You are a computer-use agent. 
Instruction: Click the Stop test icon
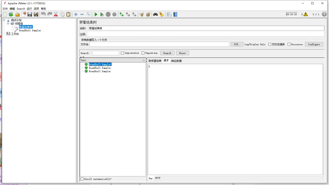click(x=108, y=14)
